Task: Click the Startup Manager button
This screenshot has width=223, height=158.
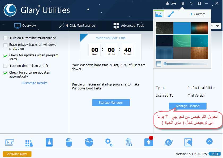Action: 111,102
